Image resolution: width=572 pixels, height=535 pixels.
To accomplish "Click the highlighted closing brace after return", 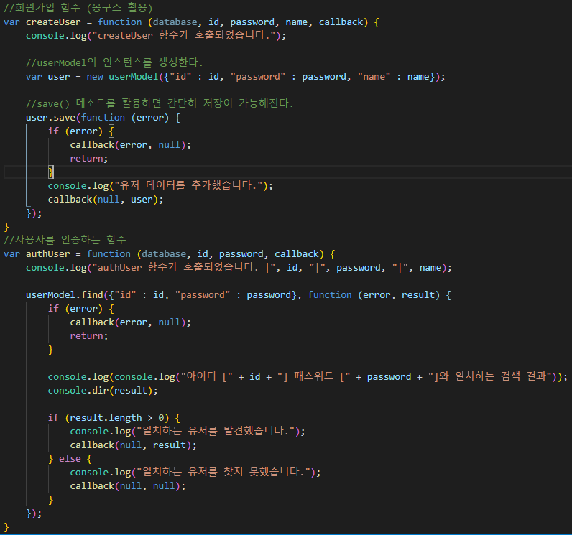I will pyautogui.click(x=51, y=172).
